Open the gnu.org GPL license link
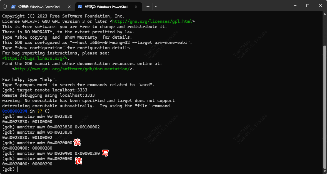This screenshot has height=174, width=327. [152, 21]
